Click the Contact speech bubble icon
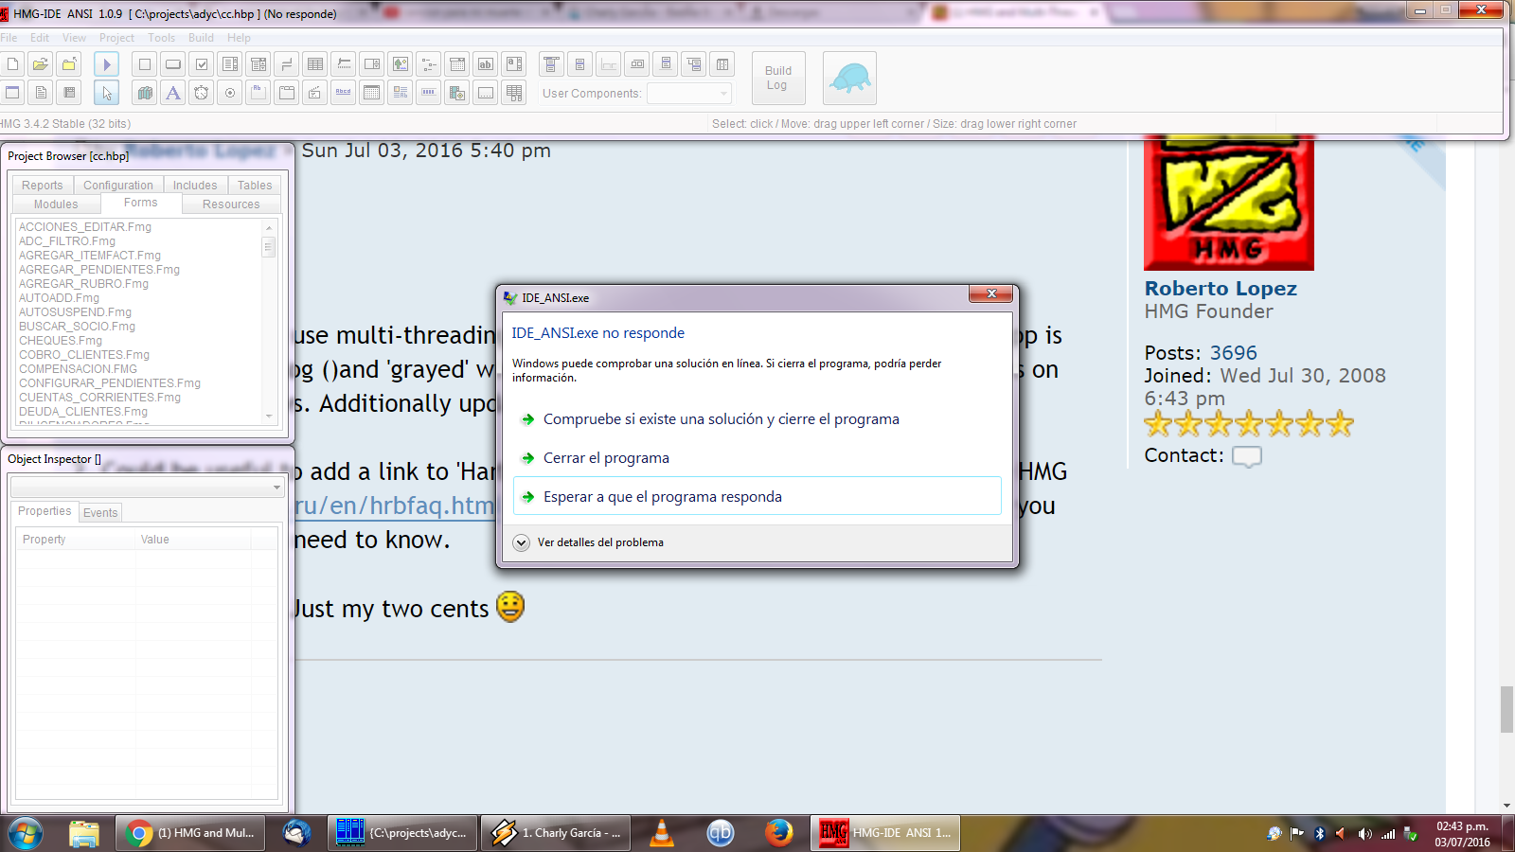 [x=1247, y=456]
